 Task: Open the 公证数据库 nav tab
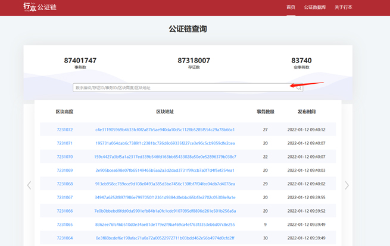coord(315,7)
